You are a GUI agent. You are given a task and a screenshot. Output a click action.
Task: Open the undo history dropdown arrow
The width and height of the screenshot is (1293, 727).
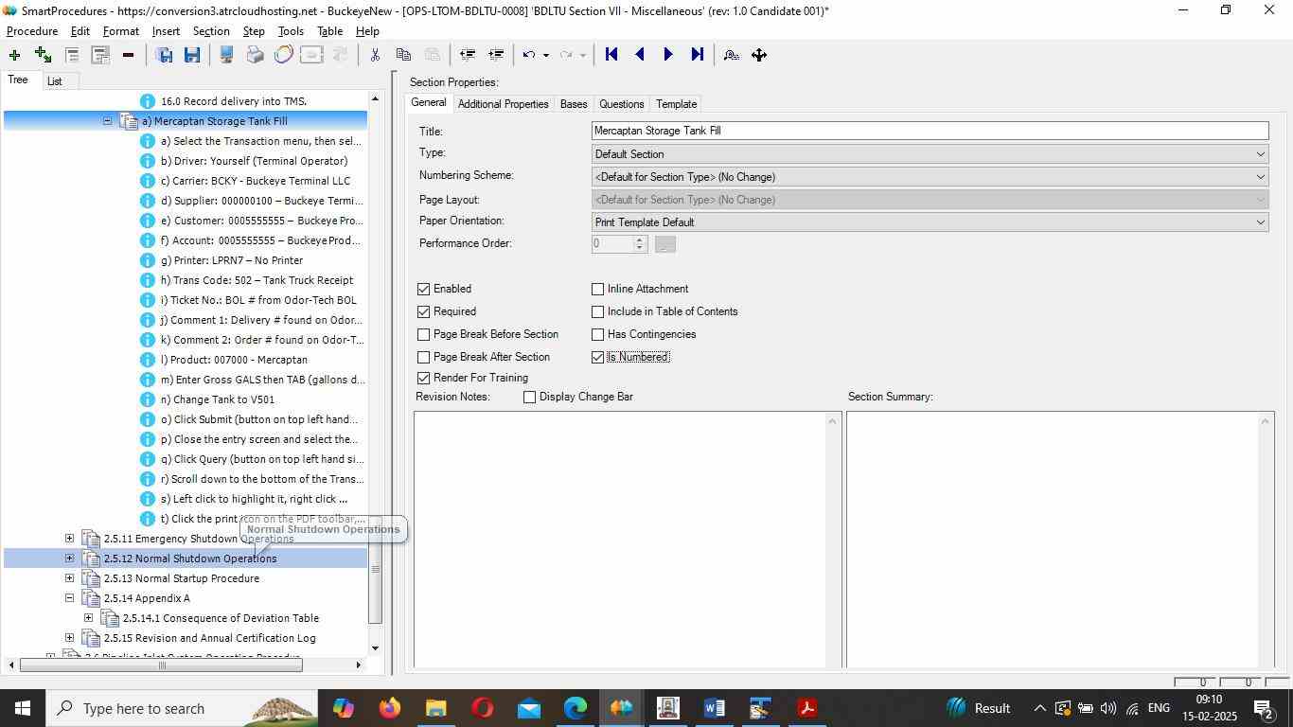click(x=545, y=55)
